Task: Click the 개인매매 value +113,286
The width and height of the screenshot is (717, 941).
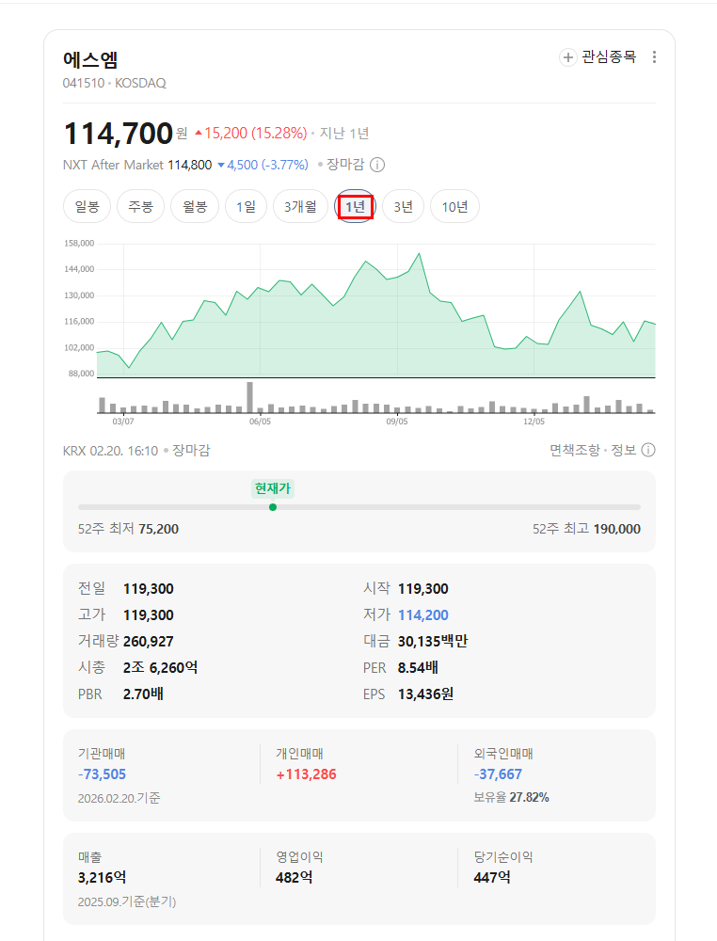Action: click(306, 774)
